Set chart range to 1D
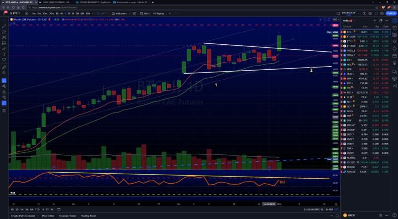The height and width of the screenshot is (219, 398). 12,210
